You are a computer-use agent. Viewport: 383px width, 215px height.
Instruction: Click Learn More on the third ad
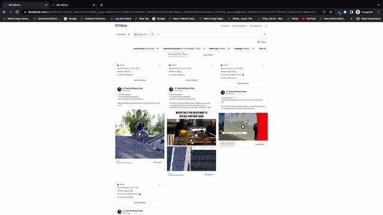(x=260, y=145)
